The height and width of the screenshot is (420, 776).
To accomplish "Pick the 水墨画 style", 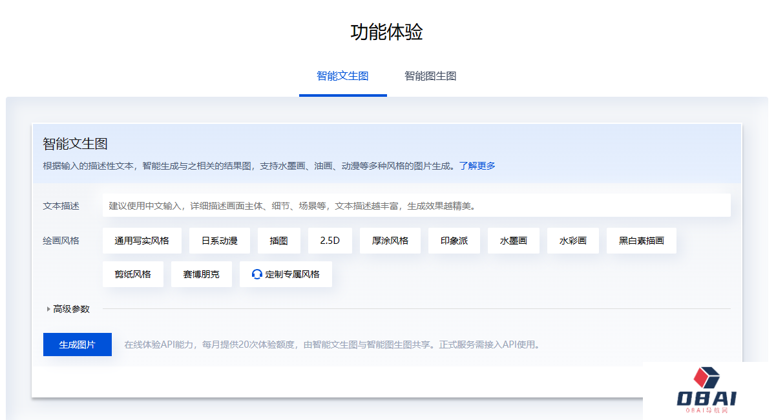I will point(514,241).
